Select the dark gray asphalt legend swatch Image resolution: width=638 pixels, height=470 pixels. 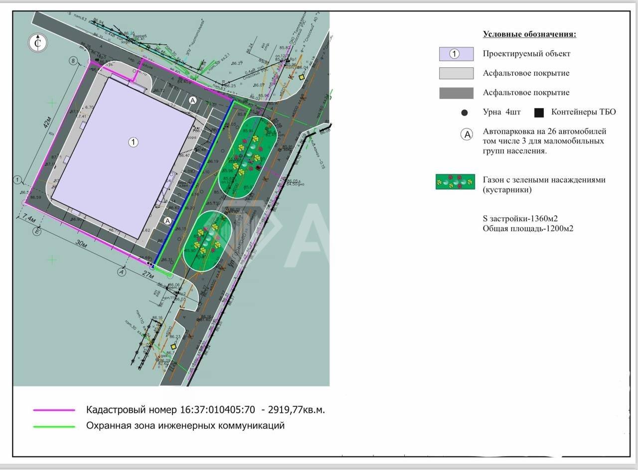click(456, 93)
